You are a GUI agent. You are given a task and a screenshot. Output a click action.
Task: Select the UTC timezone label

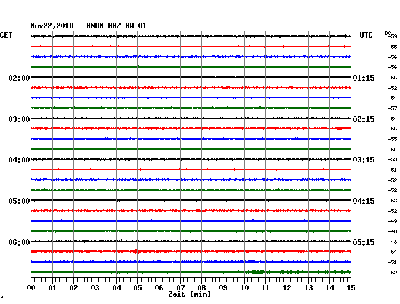pyautogui.click(x=366, y=35)
